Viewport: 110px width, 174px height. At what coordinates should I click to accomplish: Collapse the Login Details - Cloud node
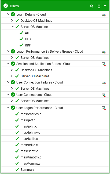click(x=8, y=14)
